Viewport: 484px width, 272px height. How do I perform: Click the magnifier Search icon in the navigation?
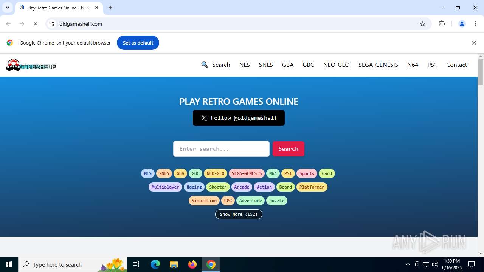(x=205, y=65)
